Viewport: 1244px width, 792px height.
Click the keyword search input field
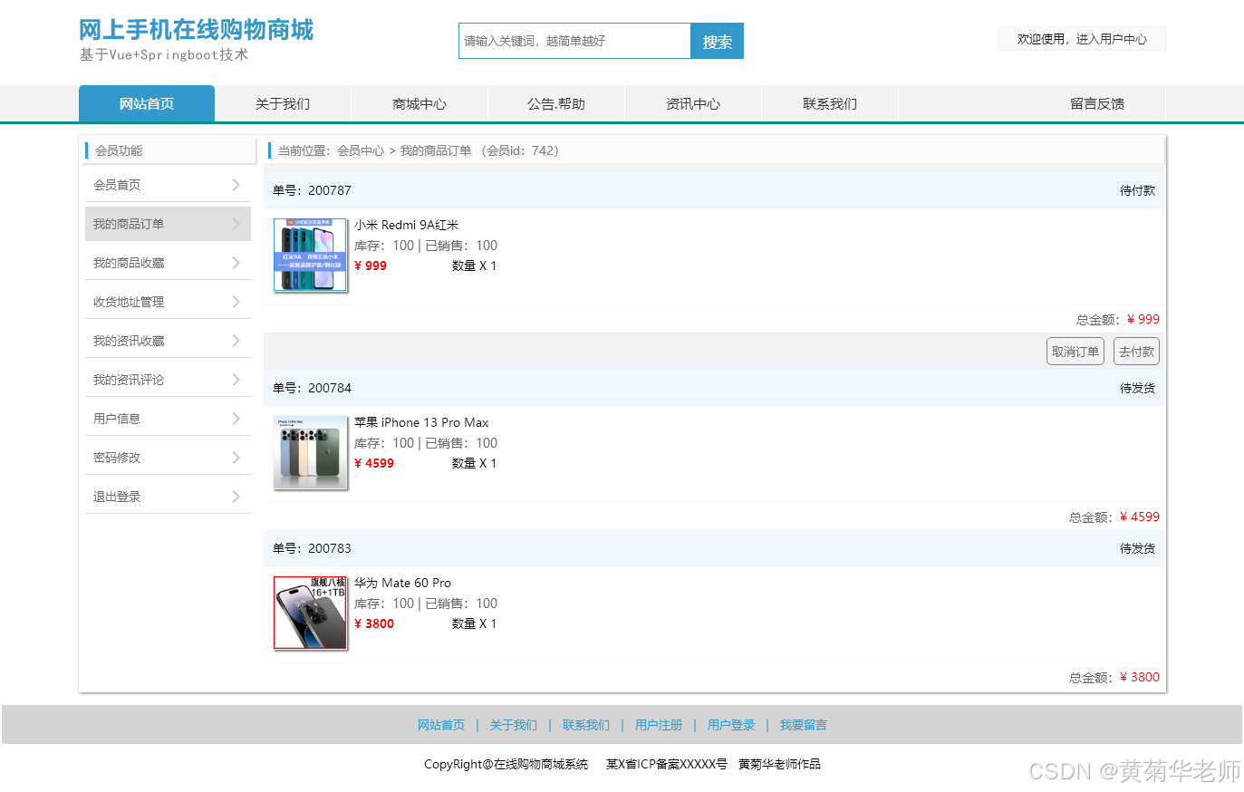tap(574, 41)
